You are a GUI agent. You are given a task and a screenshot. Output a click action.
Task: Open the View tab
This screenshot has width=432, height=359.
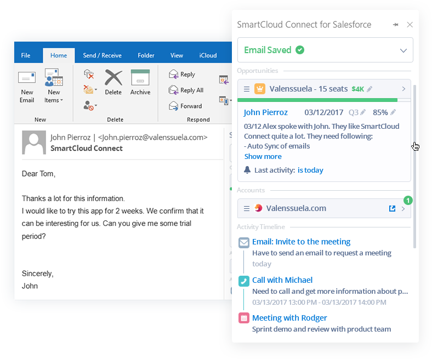click(x=177, y=55)
